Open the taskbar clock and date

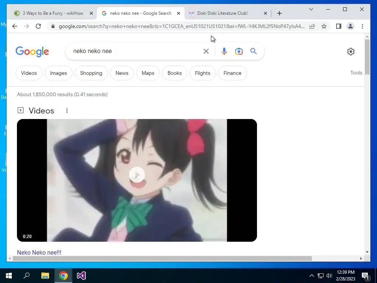coord(345,276)
